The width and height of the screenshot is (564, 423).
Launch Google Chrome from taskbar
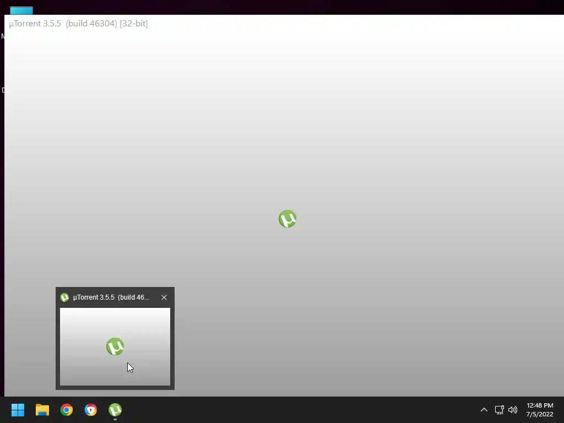67,410
